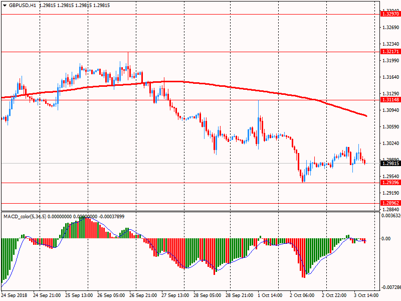Screen dimensions: 401x301
Task: Click the 26 Sep 21:00 time label
Action: tap(143, 295)
